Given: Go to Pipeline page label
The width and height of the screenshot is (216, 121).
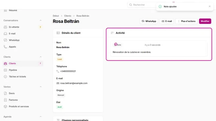Looking at the screenshot, I should (13, 70).
